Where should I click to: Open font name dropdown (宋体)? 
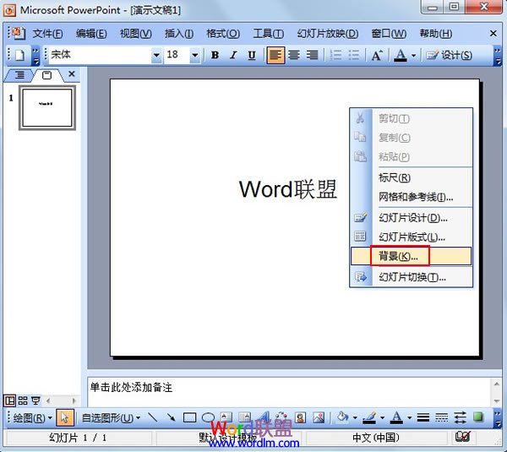pyautogui.click(x=156, y=55)
